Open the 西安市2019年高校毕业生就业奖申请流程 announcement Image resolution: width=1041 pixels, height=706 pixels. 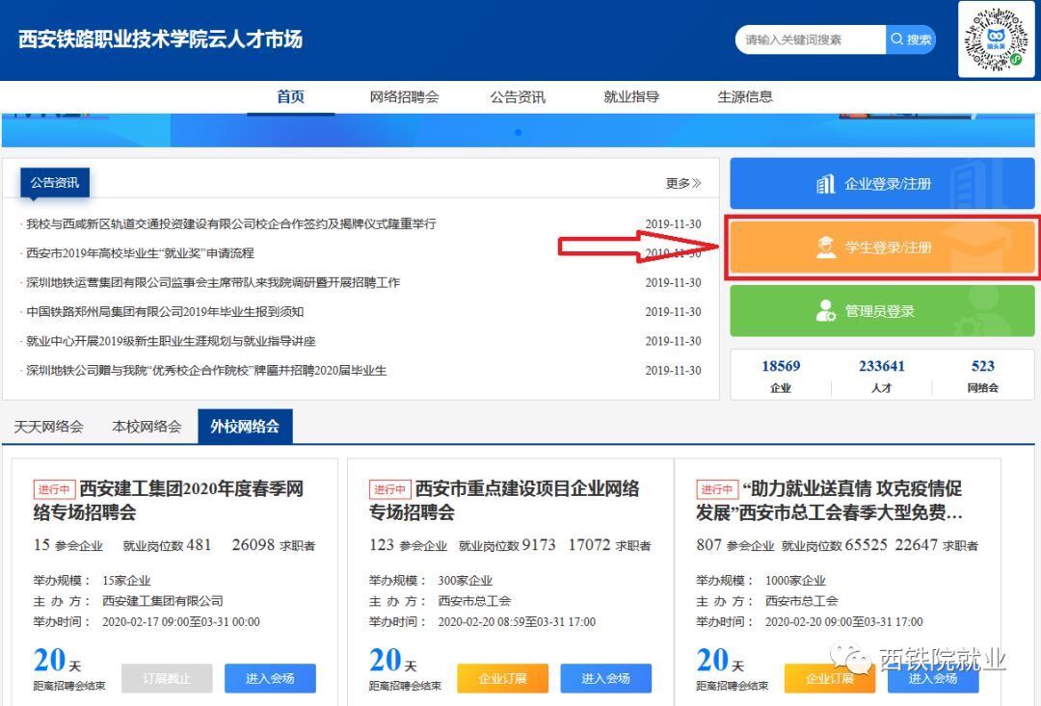[x=140, y=253]
